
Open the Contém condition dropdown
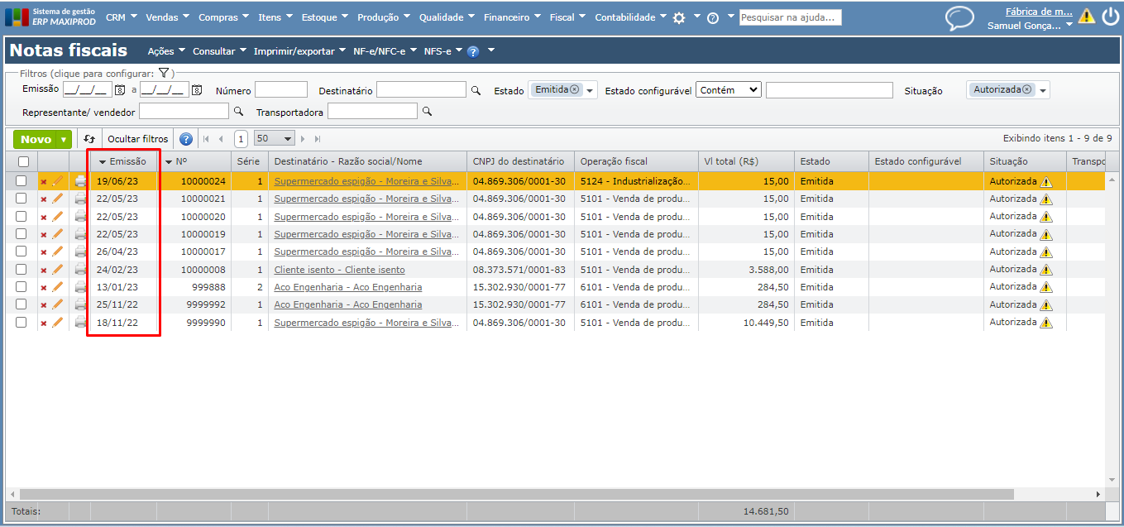pos(729,90)
